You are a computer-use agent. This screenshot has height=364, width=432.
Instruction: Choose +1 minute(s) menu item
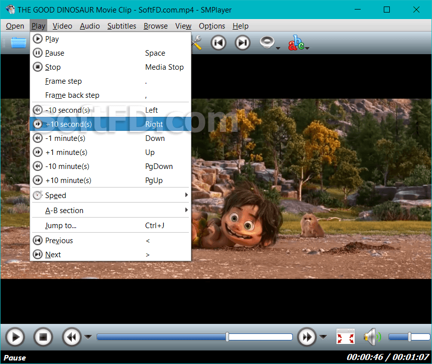[x=111, y=152]
